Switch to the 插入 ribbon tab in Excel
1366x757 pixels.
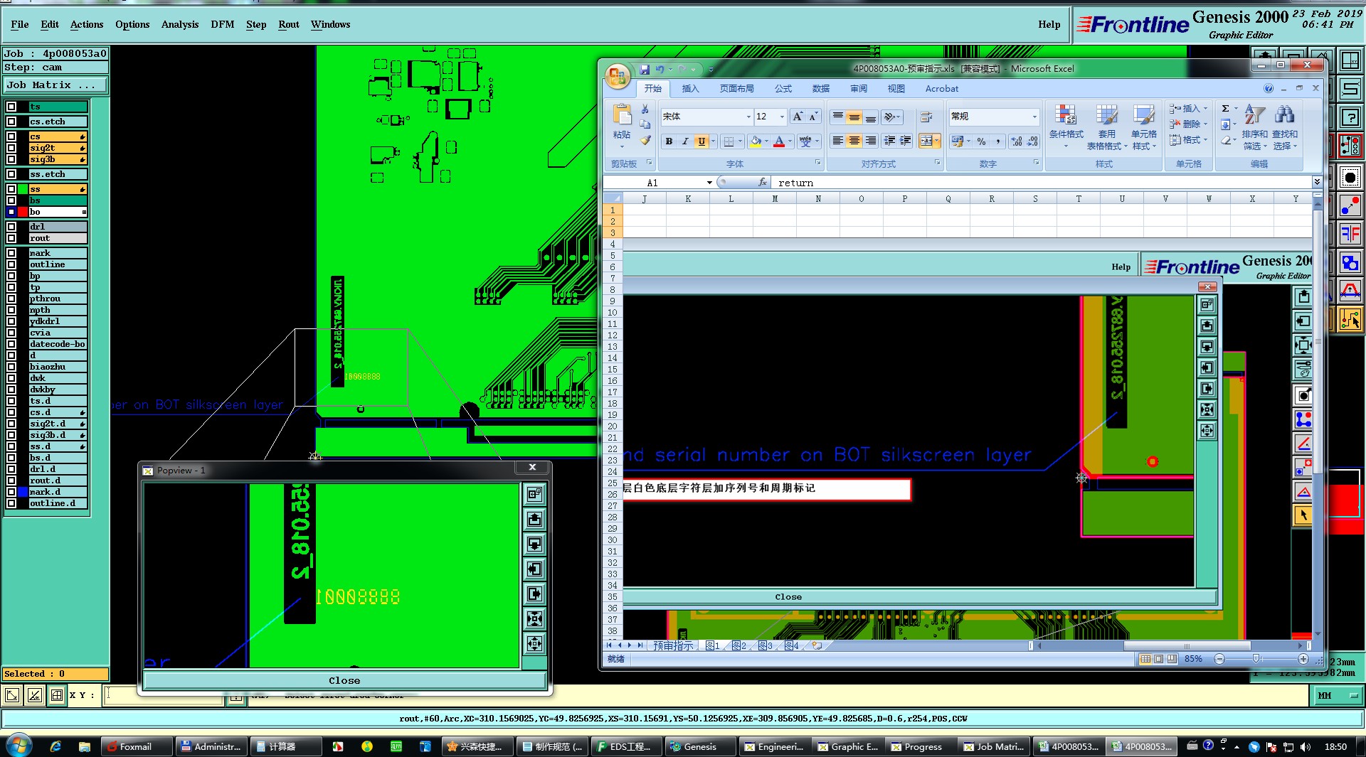point(690,89)
